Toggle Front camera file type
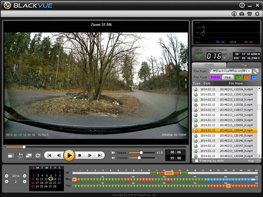This screenshot has height=197, width=263. [215, 77]
